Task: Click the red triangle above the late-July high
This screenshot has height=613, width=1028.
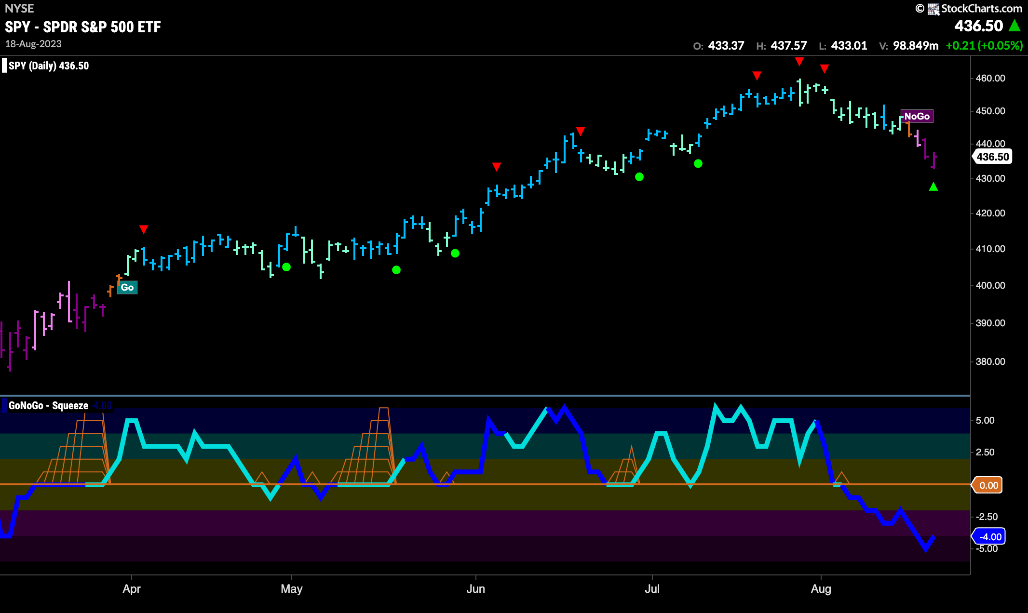Action: point(799,61)
